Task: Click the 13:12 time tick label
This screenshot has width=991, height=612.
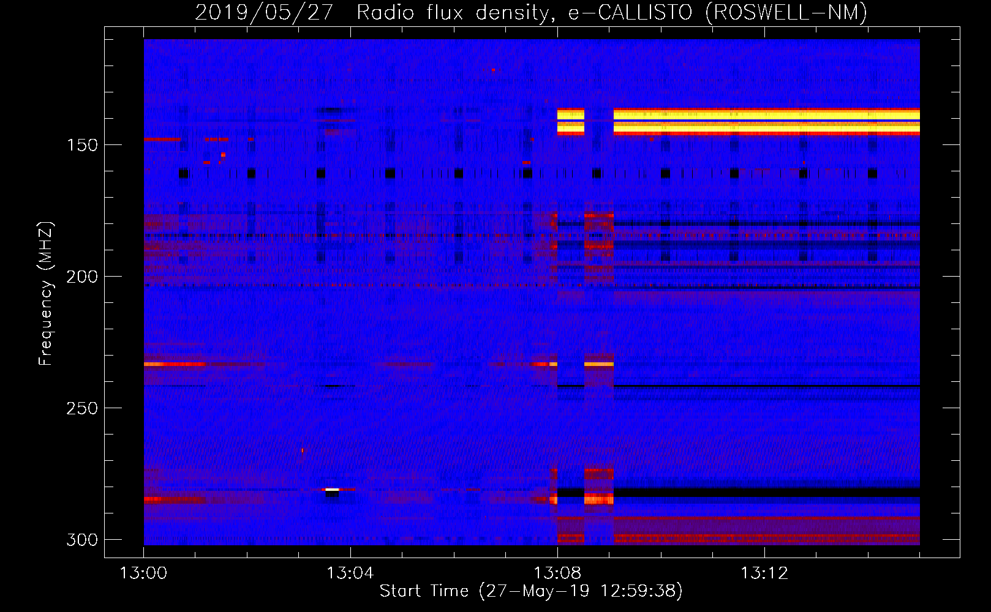Action: click(764, 573)
